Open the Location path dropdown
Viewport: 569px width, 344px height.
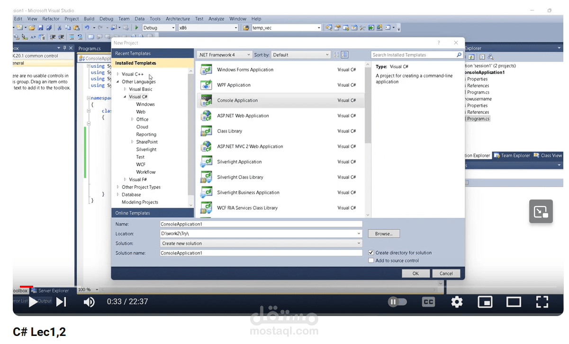coord(359,234)
